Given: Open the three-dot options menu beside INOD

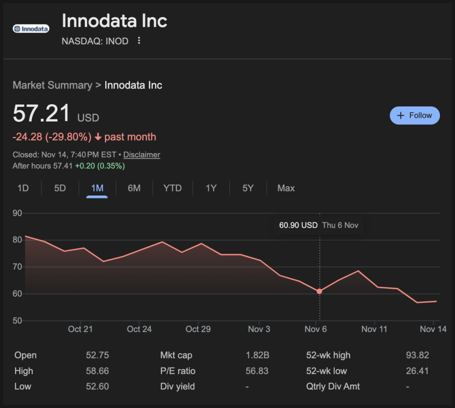Looking at the screenshot, I should pyautogui.click(x=139, y=41).
